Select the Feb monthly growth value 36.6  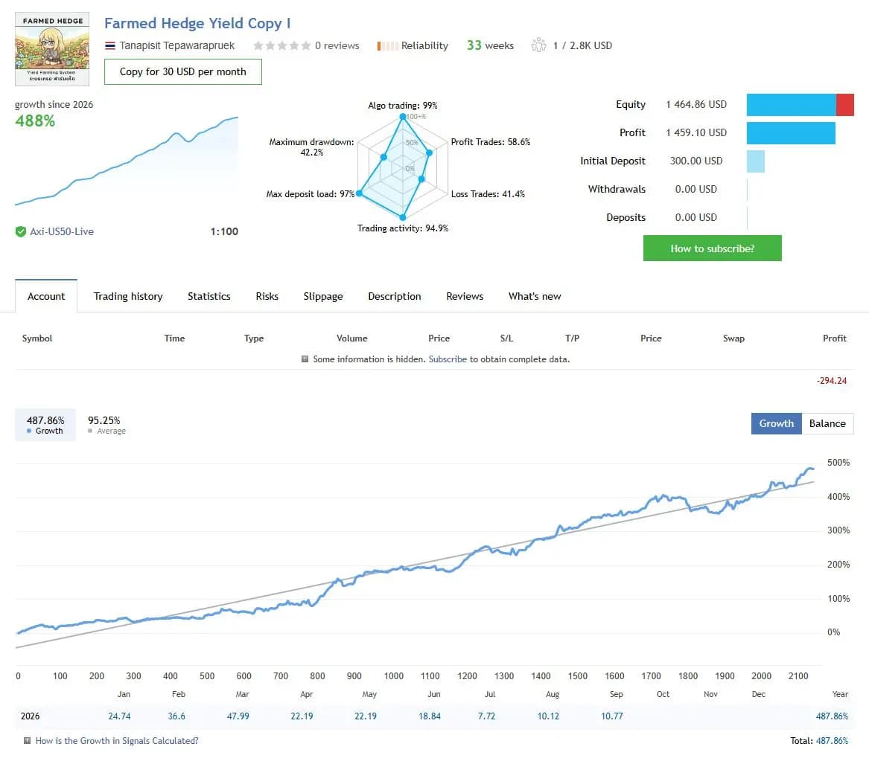click(176, 716)
